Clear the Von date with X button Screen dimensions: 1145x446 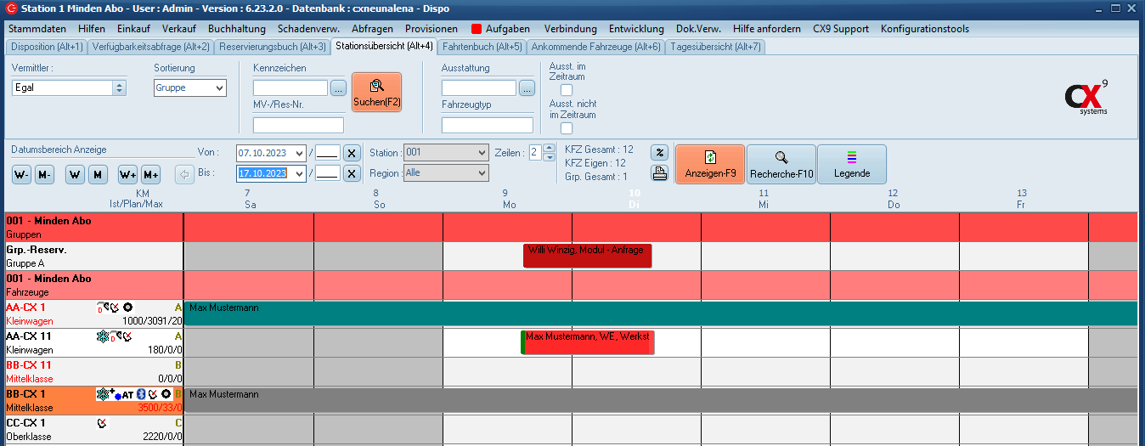352,153
